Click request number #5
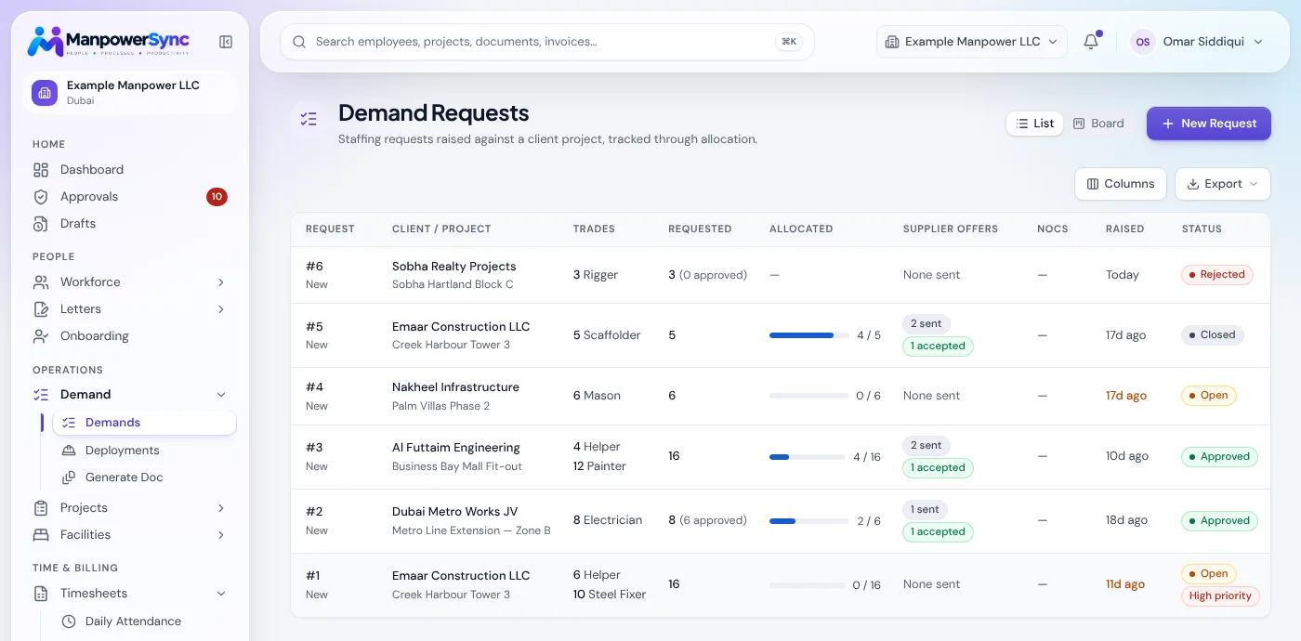 click(314, 327)
